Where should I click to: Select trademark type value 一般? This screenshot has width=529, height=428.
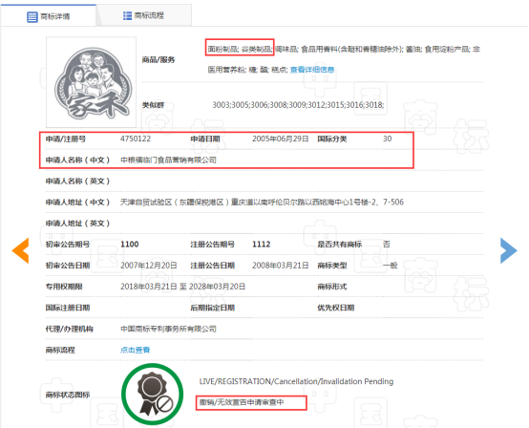coord(390,266)
